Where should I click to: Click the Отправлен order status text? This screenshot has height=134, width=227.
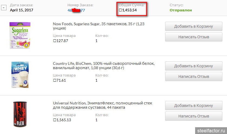tap(181, 10)
